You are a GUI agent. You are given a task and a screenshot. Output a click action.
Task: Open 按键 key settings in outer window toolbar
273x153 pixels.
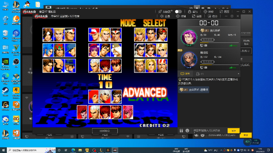click(209, 12)
